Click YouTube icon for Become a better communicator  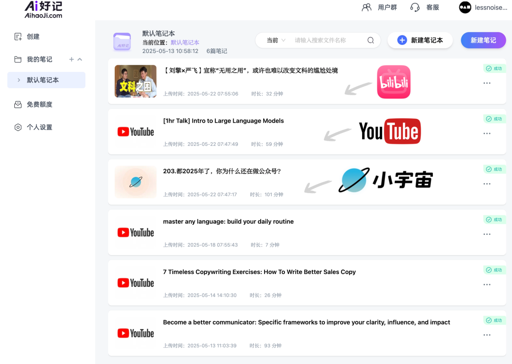pos(136,333)
